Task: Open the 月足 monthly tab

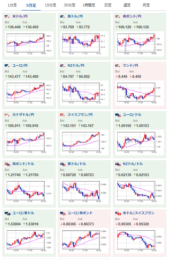Action: pyautogui.click(x=146, y=5)
